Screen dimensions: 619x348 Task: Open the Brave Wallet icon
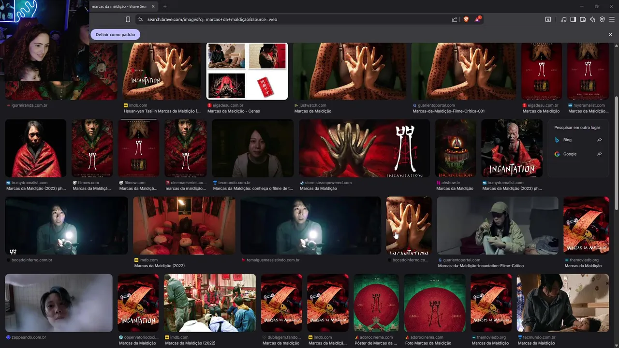point(583,19)
